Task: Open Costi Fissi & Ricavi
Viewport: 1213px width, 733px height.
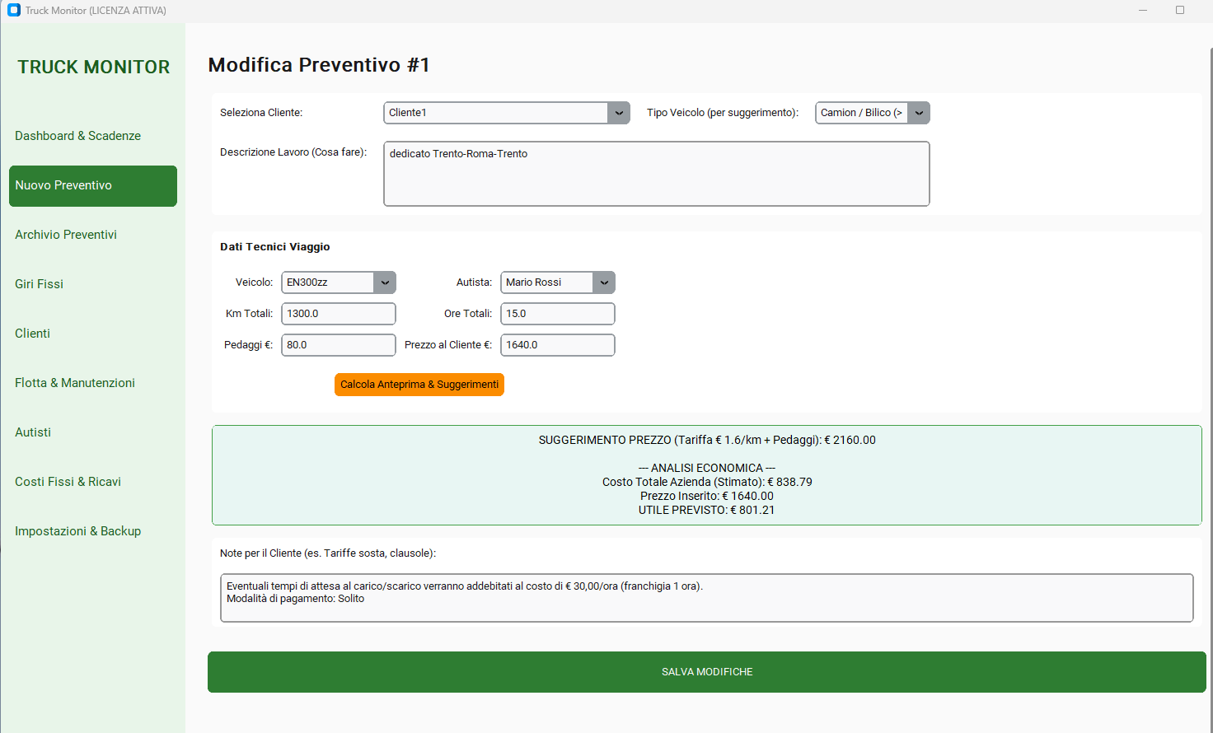Action: (68, 482)
